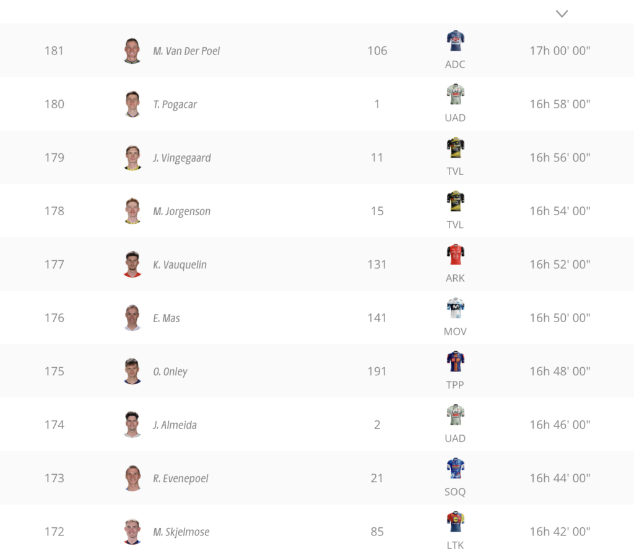This screenshot has width=634, height=557.
Task: Open T. Pogacar rider name link
Action: (x=175, y=104)
